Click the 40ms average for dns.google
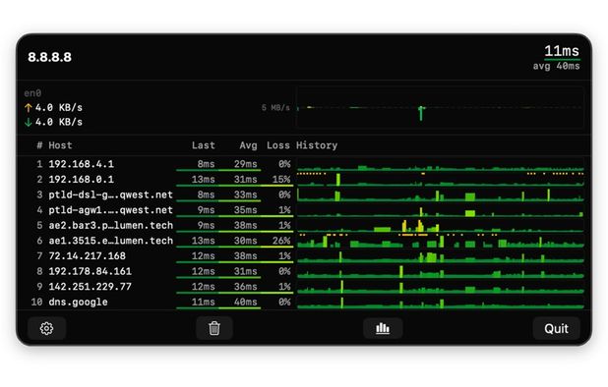This screenshot has height=387, width=608. (x=245, y=303)
